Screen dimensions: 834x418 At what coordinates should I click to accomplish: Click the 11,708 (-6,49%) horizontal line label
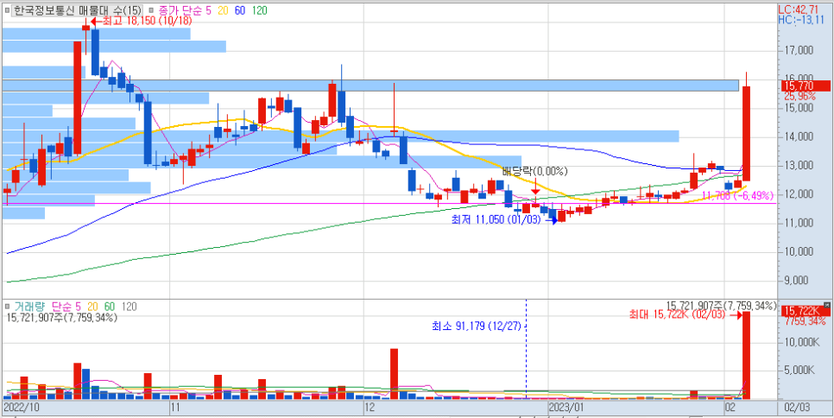pos(736,196)
